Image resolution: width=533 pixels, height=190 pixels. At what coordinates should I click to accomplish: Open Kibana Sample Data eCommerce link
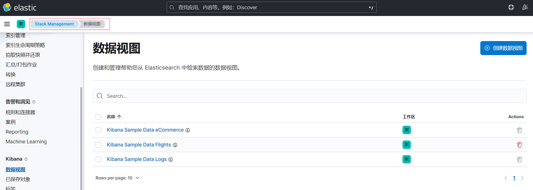point(145,130)
